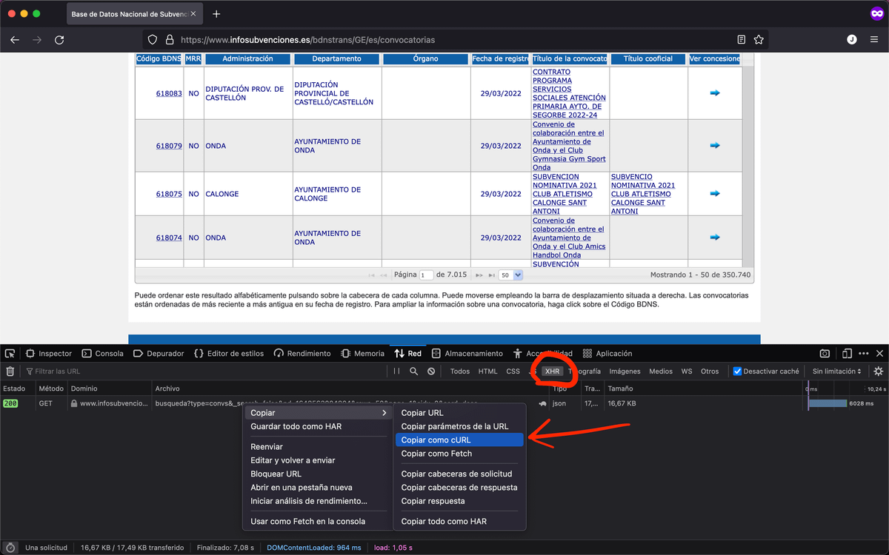Viewport: 889px width, 555px height.
Task: Expand the Copiar submenu in context menu
Action: (318, 413)
